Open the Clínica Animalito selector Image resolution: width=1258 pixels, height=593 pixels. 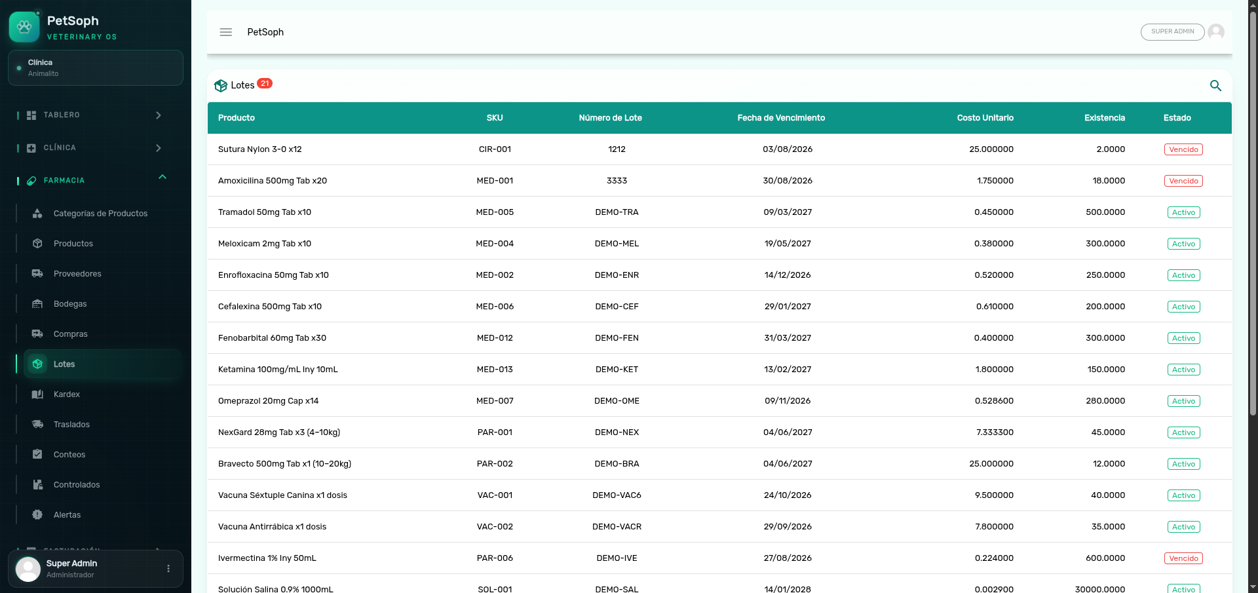tap(96, 68)
